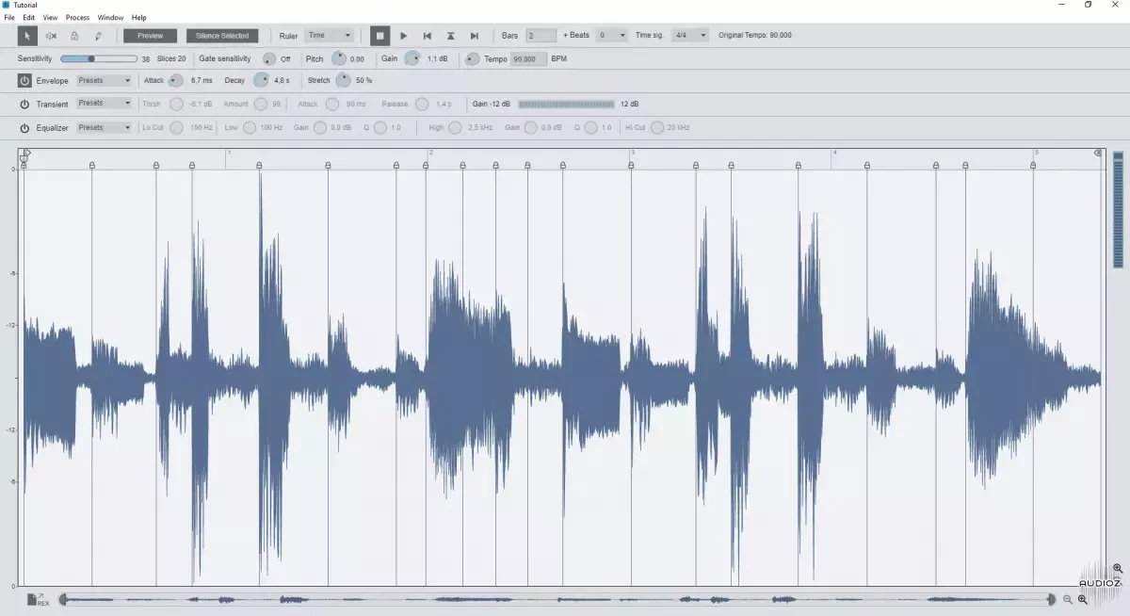Open the Process menu
Viewport: 1130px width, 616px height.
(77, 18)
